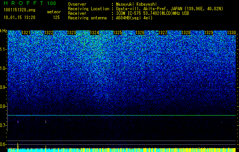The width and height of the screenshot is (239, 152).
Task: Click the 0.7 frequency axis label
Action: tap(3, 125)
